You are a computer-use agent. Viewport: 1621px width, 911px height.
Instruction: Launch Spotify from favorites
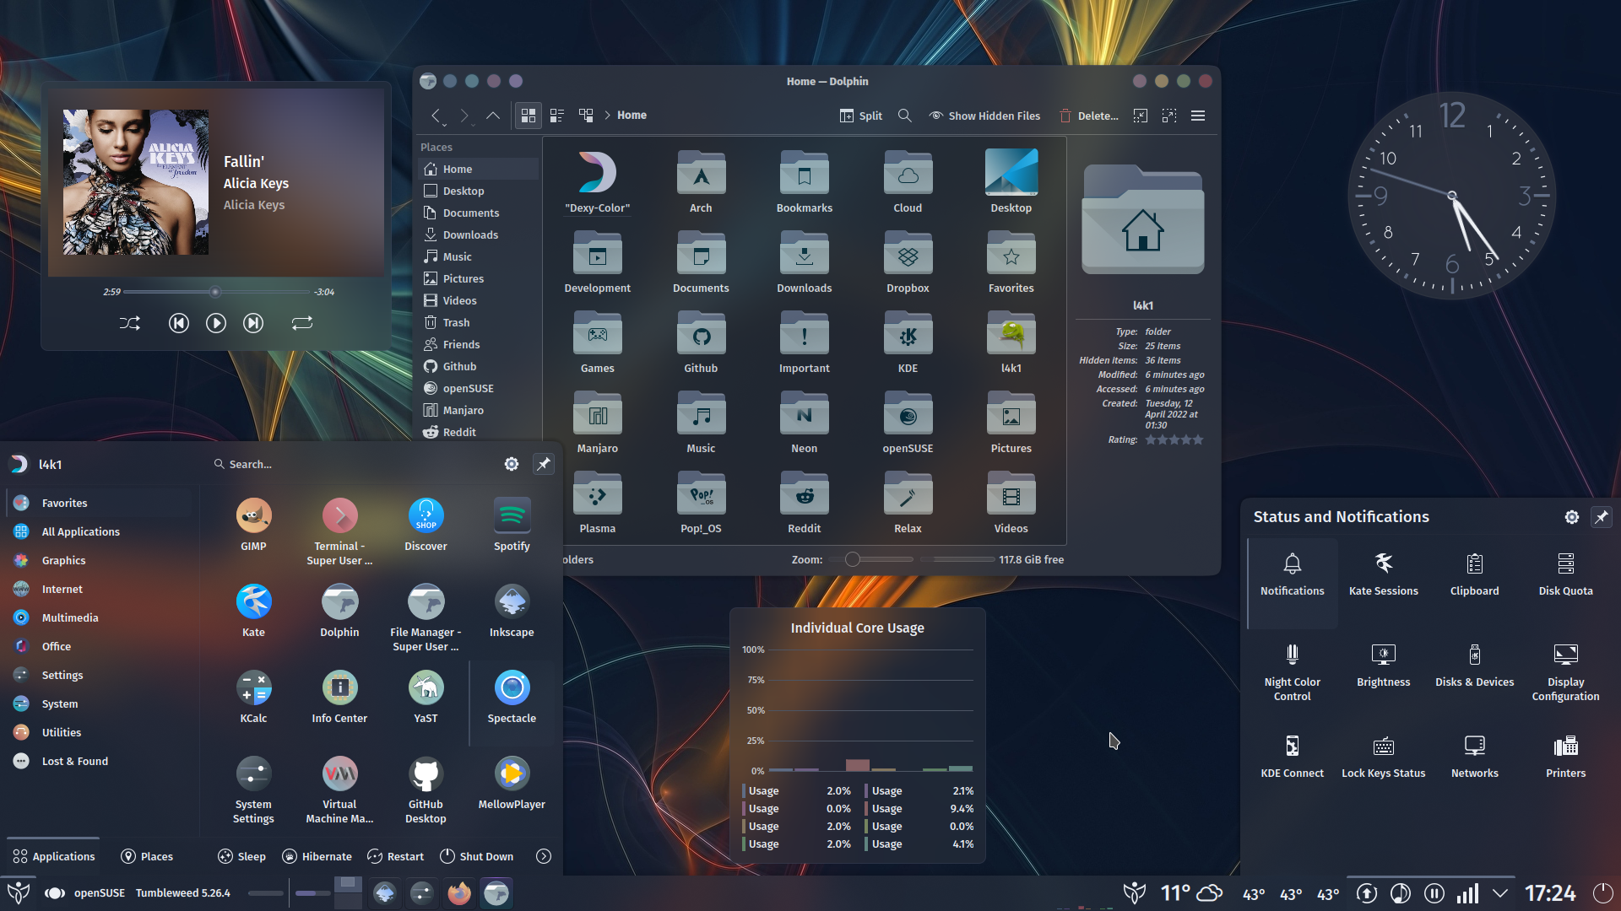[512, 525]
